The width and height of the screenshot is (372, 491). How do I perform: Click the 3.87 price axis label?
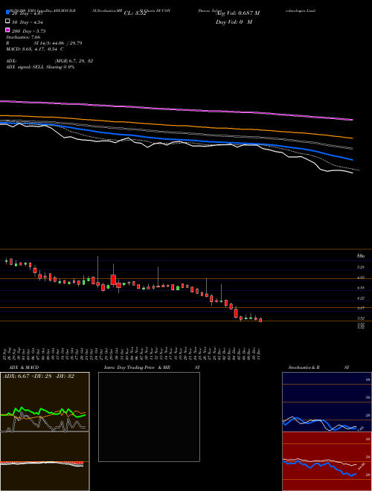(x=361, y=308)
